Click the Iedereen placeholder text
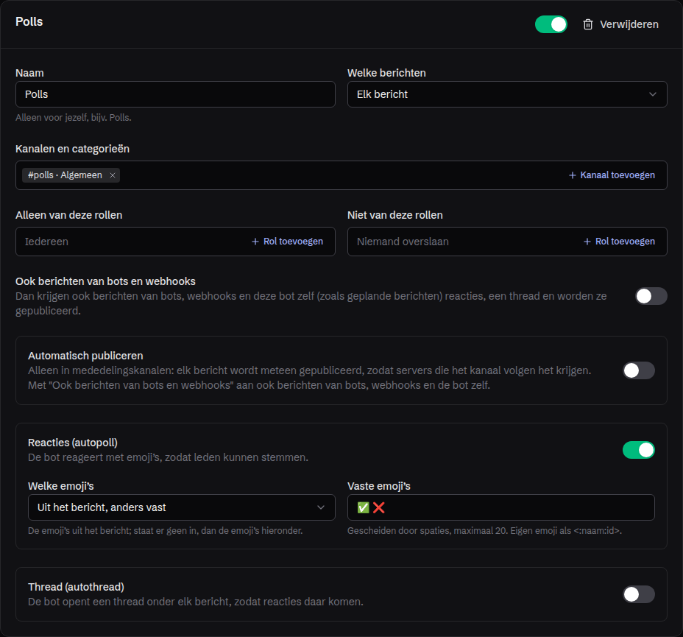Image resolution: width=683 pixels, height=637 pixels. pos(46,242)
